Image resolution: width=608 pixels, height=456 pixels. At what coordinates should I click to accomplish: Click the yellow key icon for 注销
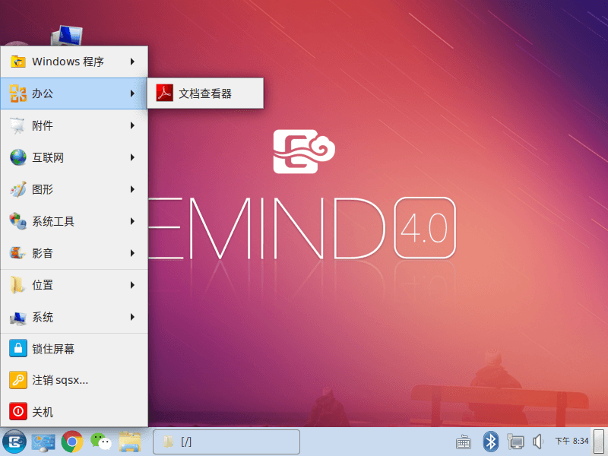pyautogui.click(x=17, y=379)
